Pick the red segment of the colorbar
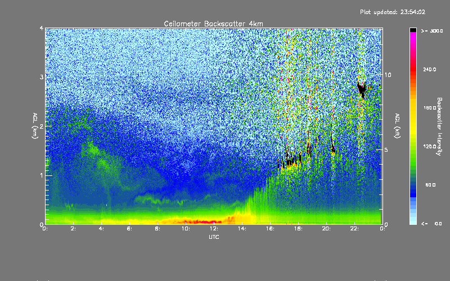450x281 pixels. (413, 69)
